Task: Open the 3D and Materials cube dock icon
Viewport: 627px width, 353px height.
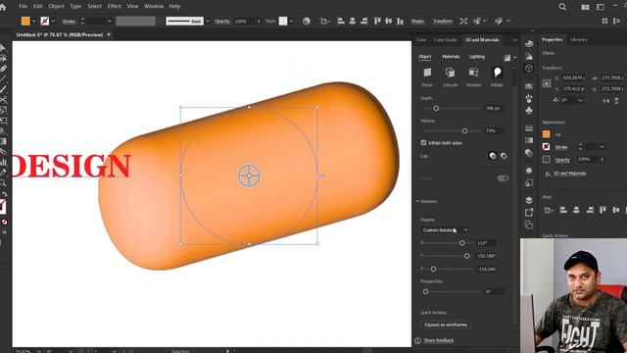Action: tap(529, 68)
